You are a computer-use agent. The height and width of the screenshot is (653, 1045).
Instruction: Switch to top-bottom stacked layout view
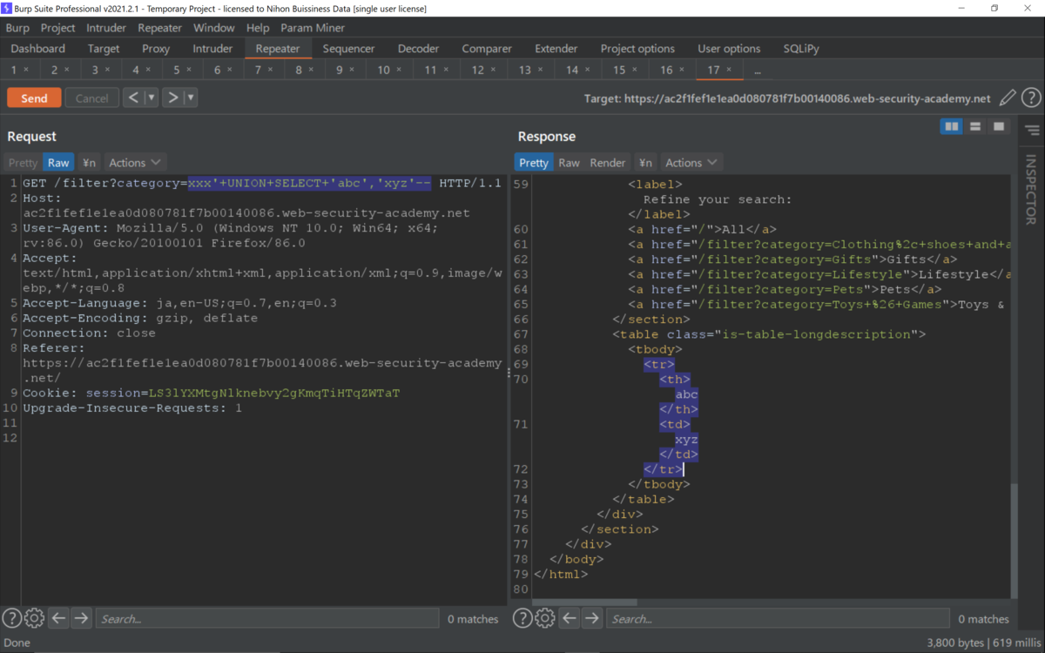pyautogui.click(x=975, y=127)
